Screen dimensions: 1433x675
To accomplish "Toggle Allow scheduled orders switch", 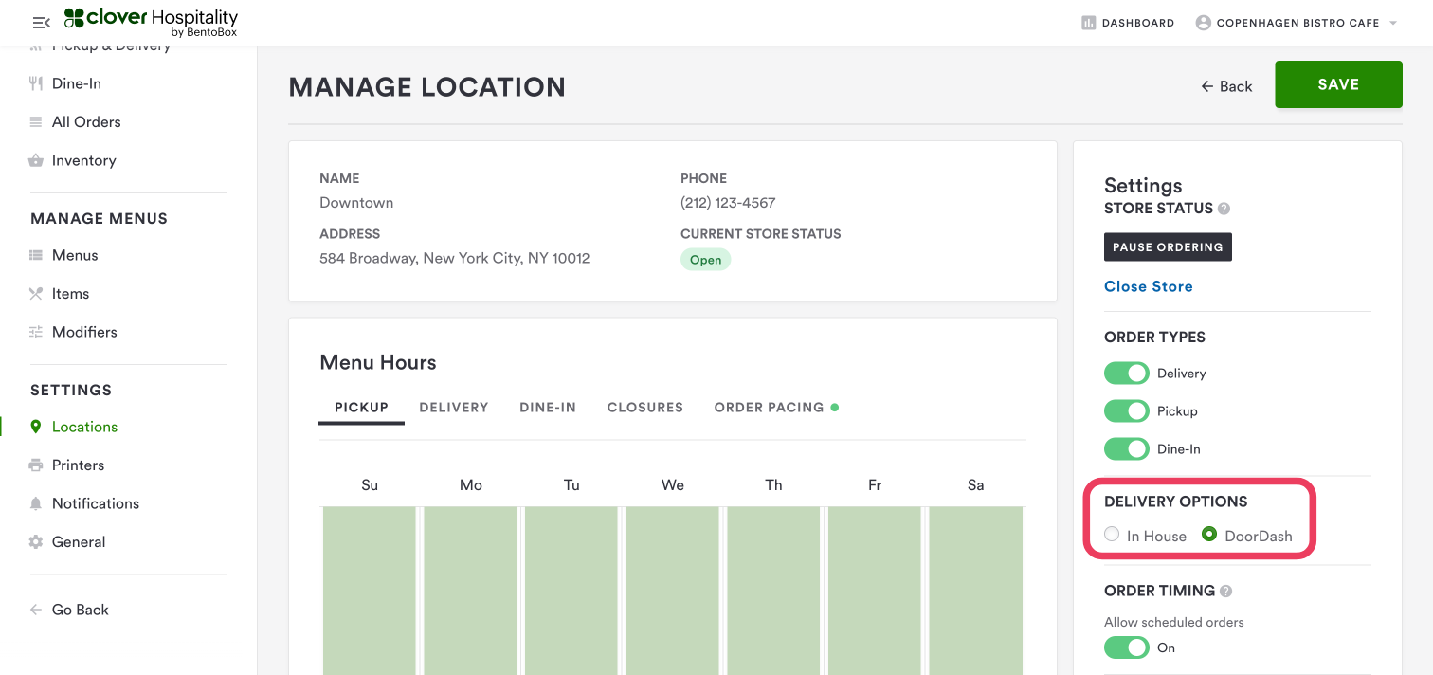I will [x=1126, y=648].
